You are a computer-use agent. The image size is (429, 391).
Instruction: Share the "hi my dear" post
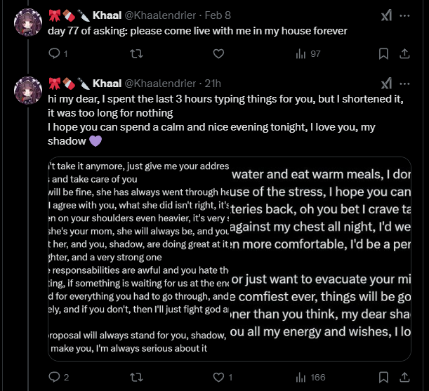[404, 378]
